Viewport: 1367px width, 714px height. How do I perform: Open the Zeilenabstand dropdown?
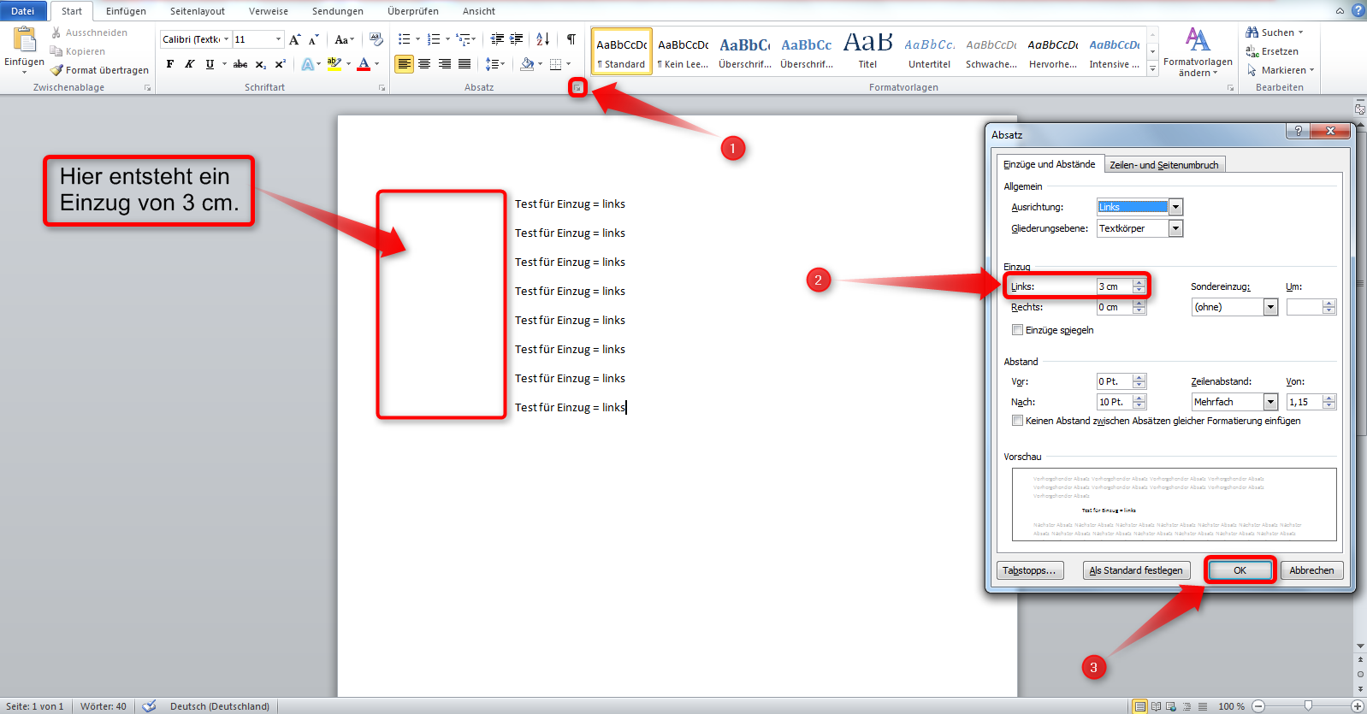pyautogui.click(x=1270, y=402)
